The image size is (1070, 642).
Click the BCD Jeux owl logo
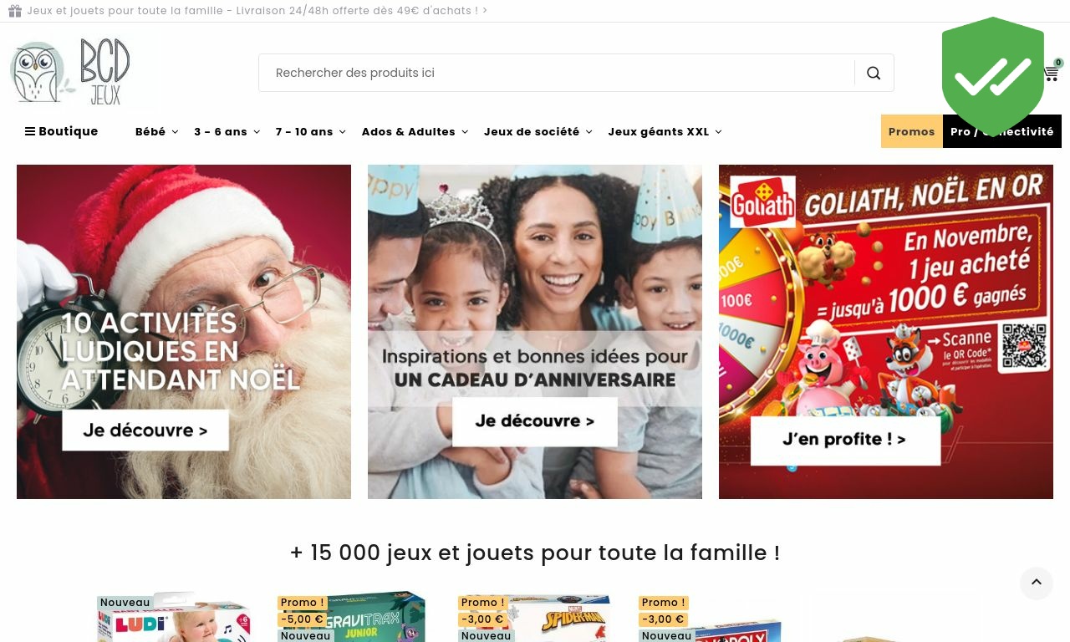(x=83, y=74)
